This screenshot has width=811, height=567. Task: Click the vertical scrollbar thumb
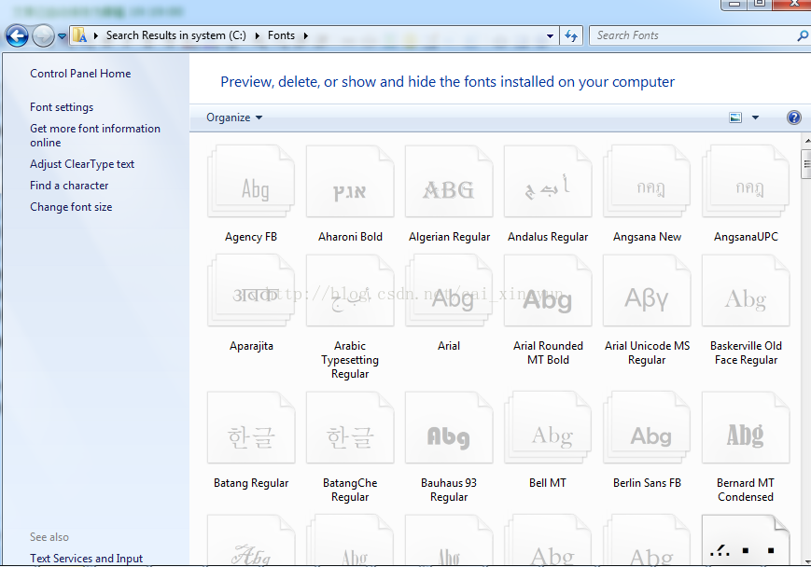pos(806,164)
